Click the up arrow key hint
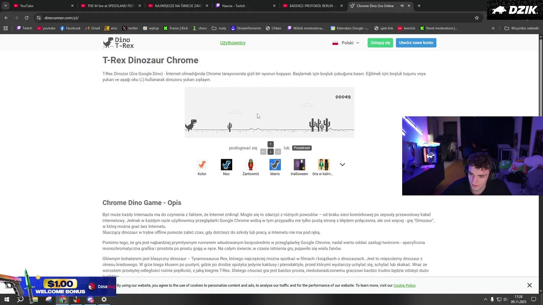This screenshot has height=305, width=543. point(271,144)
